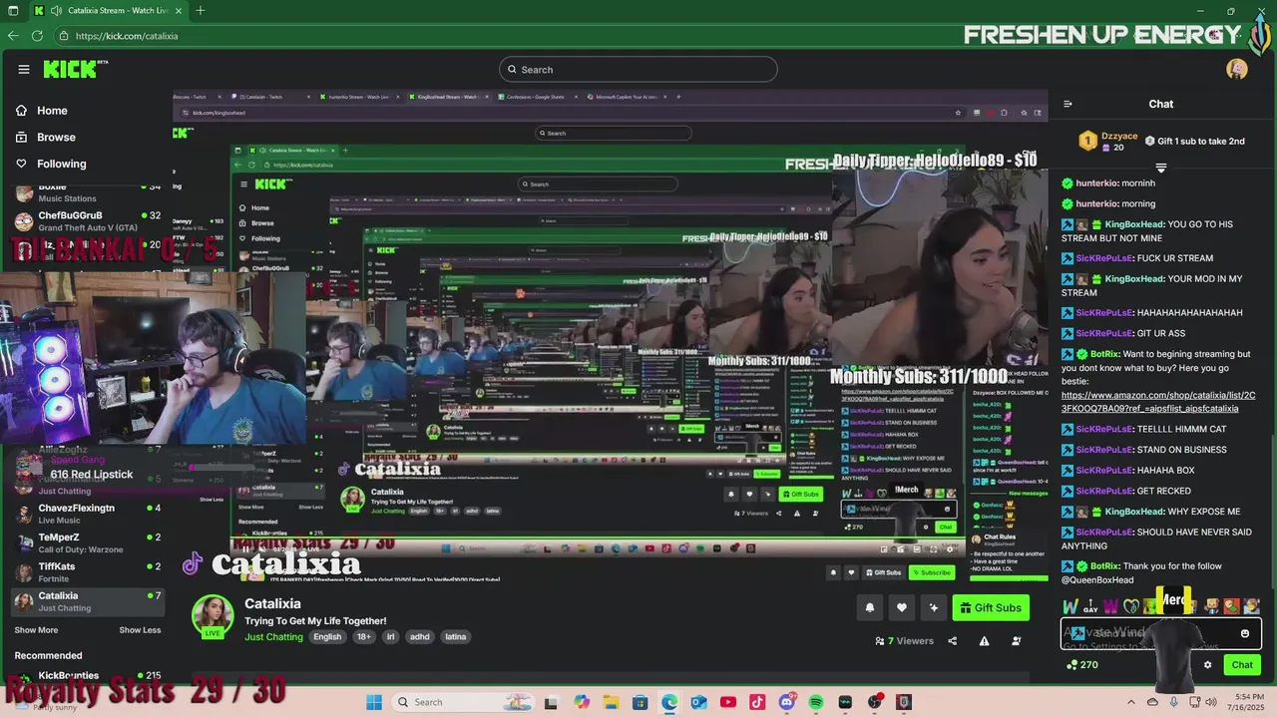Open tab actions menu icon
Viewport: 1277px width, 718px height.
tap(13, 11)
